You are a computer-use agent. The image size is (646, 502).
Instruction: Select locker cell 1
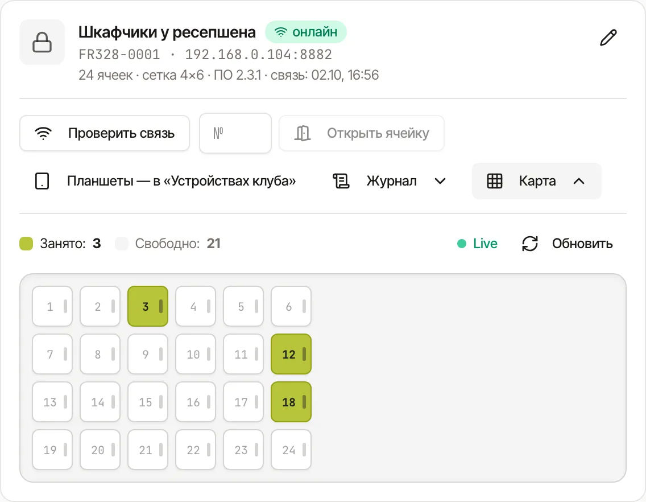coord(52,306)
